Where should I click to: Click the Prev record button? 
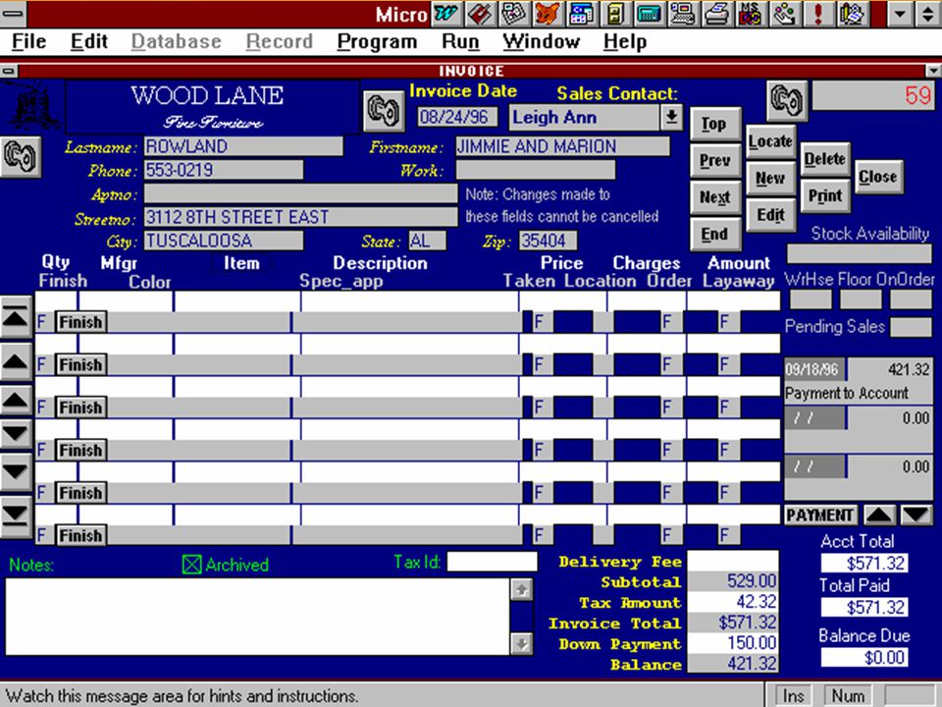[x=715, y=161]
